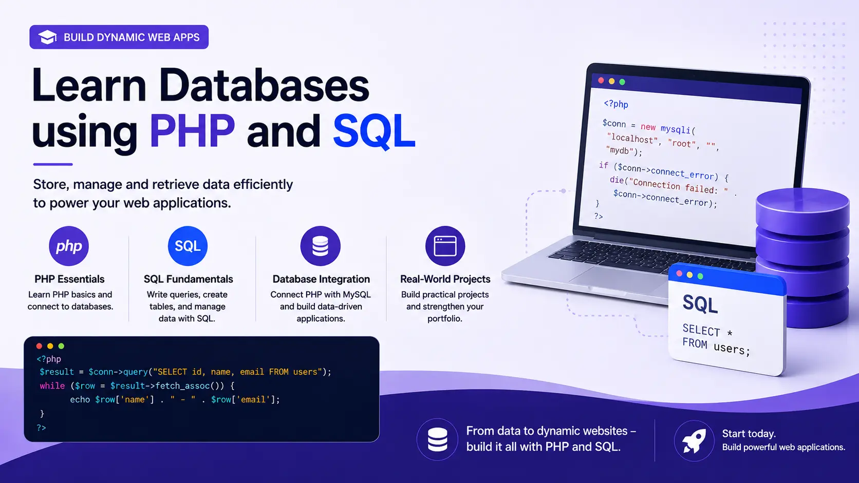Click the 'Start today.' text
Screen dimensions: 859x483
point(749,434)
